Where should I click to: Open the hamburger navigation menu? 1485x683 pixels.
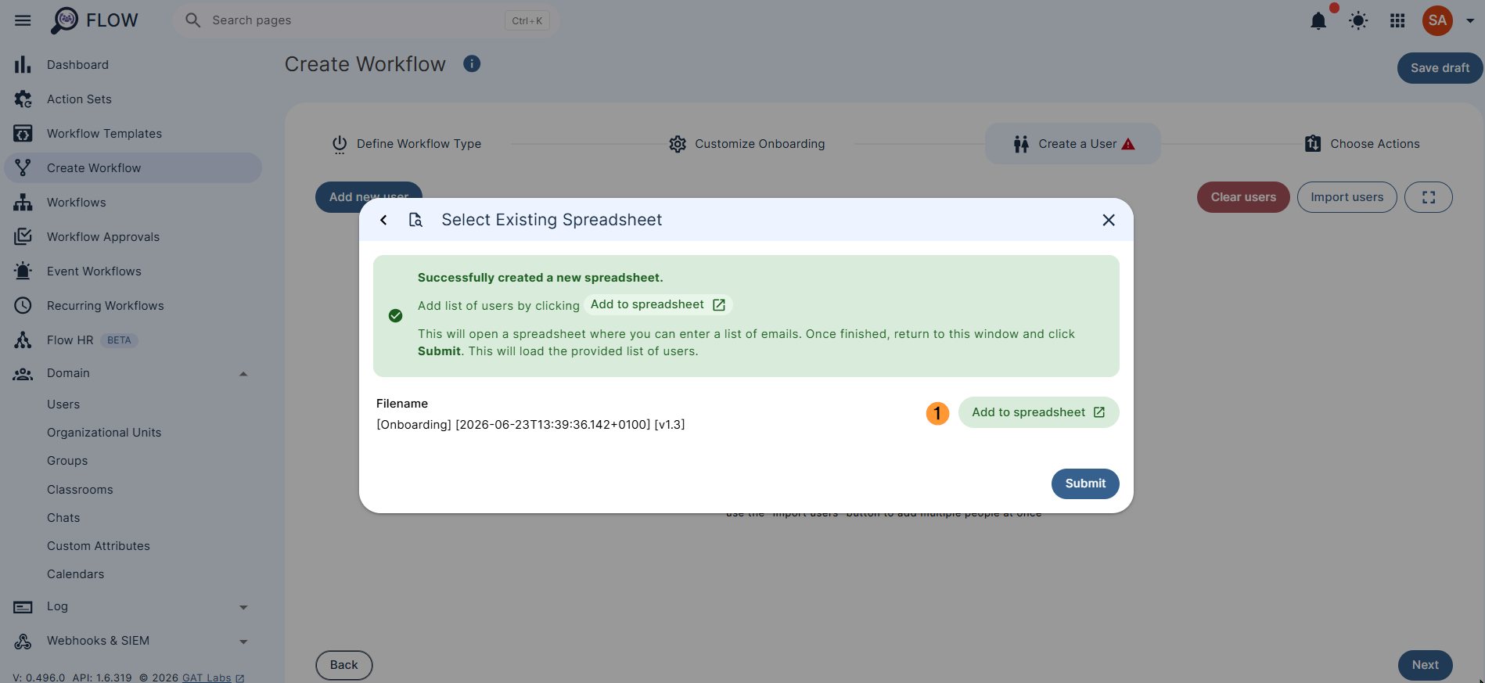(23, 20)
